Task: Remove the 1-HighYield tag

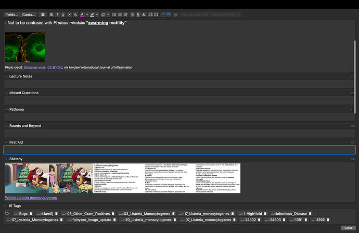Action: click(265, 214)
